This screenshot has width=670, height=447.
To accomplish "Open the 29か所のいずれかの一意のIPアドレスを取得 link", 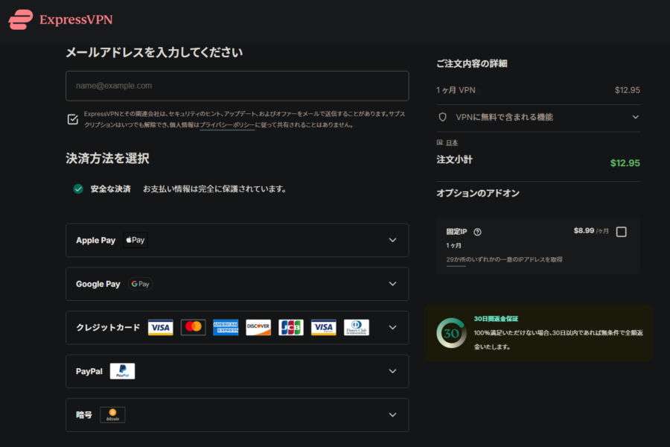I will click(x=504, y=260).
